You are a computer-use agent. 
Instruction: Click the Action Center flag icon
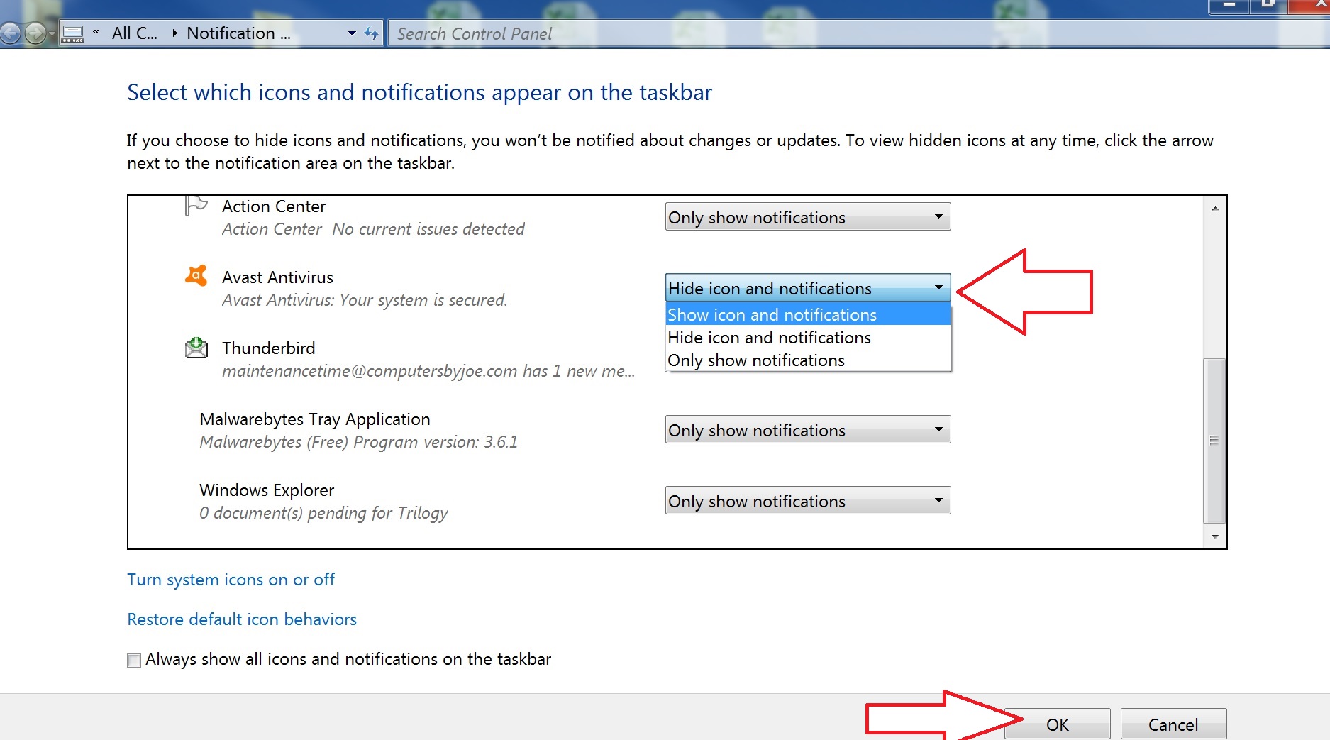click(196, 206)
